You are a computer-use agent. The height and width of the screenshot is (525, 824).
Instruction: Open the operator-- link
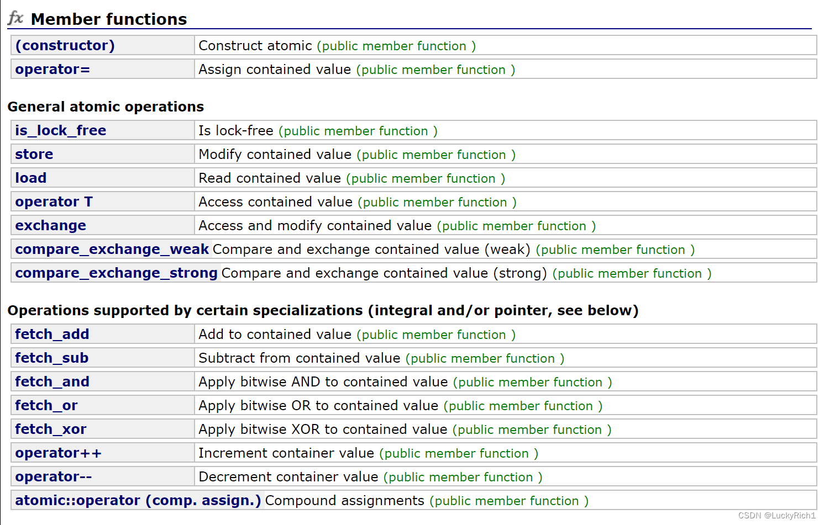54,476
